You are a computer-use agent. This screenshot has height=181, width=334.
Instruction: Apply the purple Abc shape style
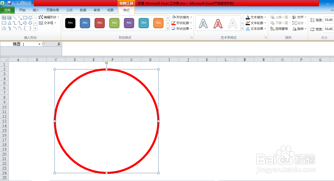coord(129,23)
